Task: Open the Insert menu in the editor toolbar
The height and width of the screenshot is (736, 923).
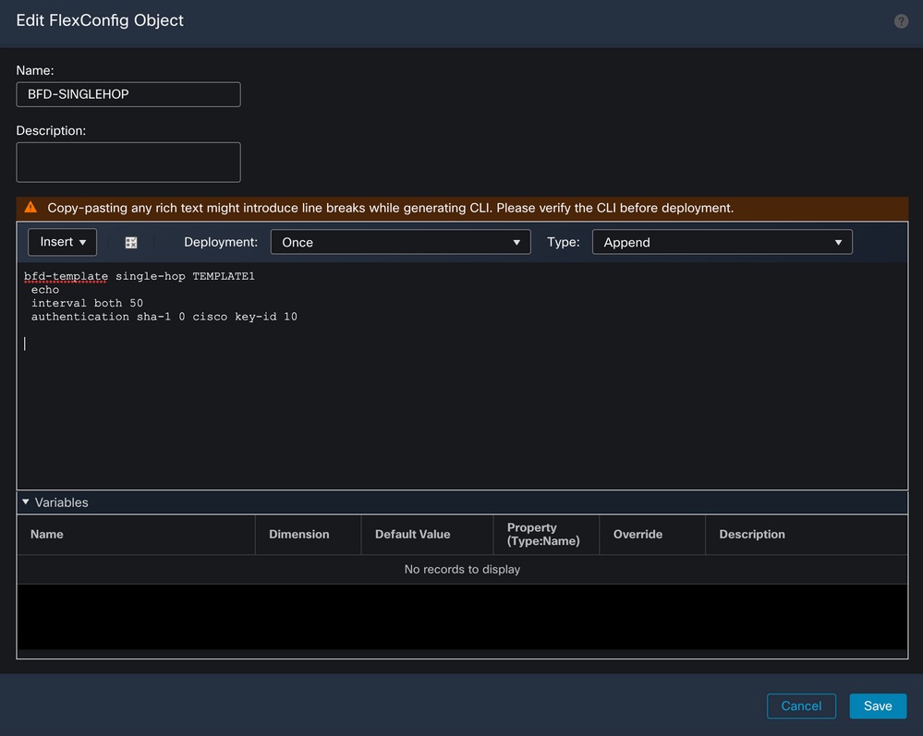Action: (x=62, y=242)
